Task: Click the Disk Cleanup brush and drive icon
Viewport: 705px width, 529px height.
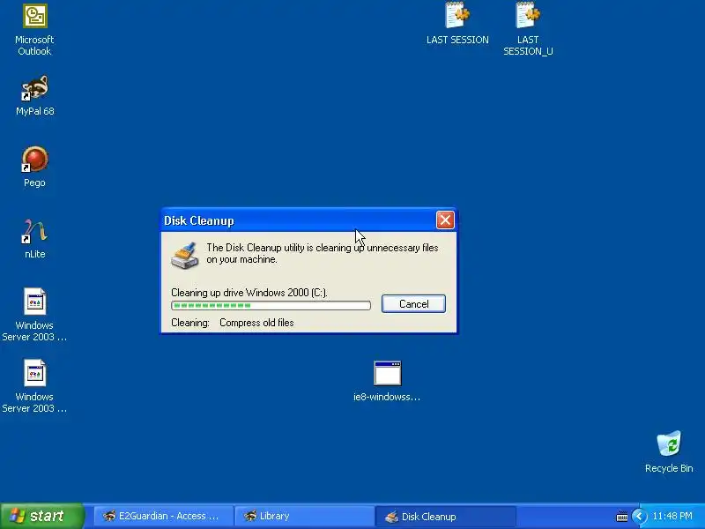Action: (x=185, y=256)
